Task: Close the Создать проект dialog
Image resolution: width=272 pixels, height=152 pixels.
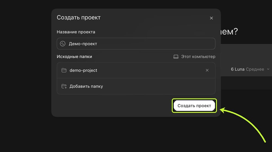Action: click(x=211, y=18)
